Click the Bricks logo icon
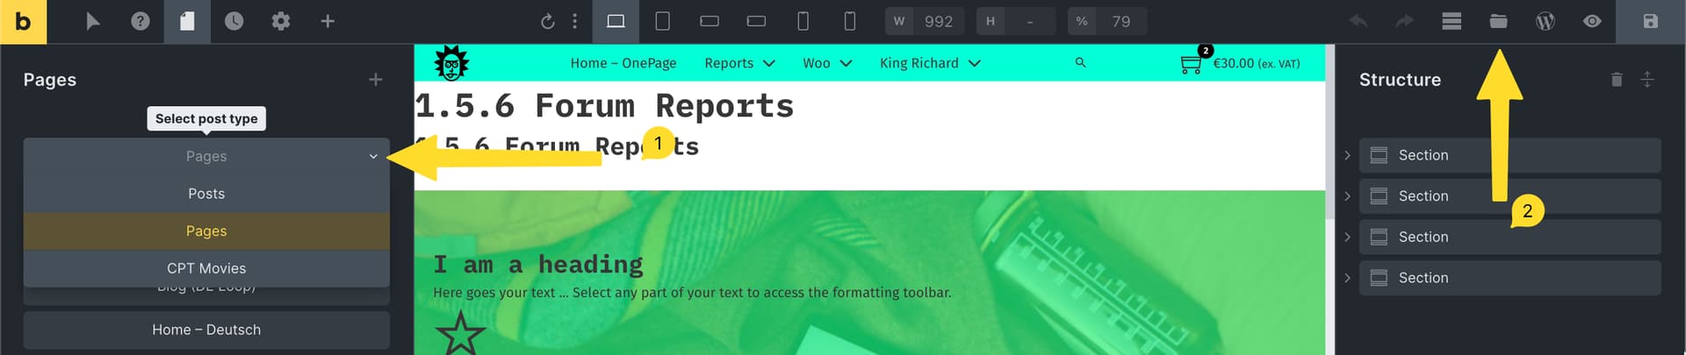Viewport: 1686px width, 355px height. (x=23, y=21)
